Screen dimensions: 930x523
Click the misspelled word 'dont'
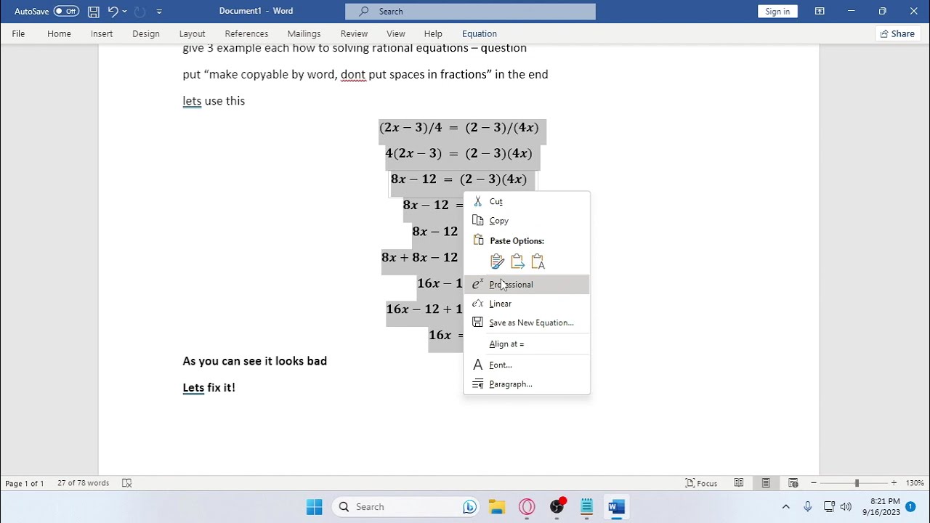click(x=353, y=74)
